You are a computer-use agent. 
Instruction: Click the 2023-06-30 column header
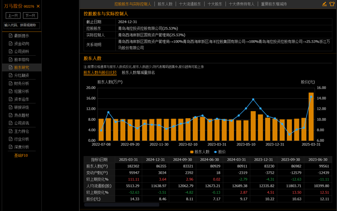pos(318,160)
